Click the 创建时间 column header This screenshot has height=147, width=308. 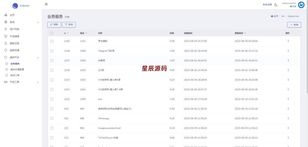tap(188, 33)
